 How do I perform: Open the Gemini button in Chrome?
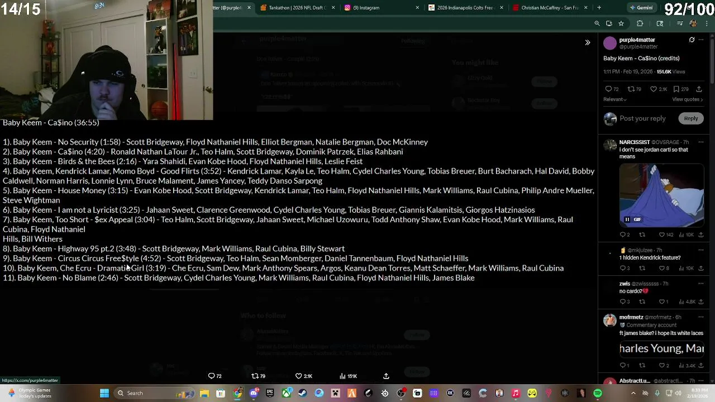pos(641,8)
